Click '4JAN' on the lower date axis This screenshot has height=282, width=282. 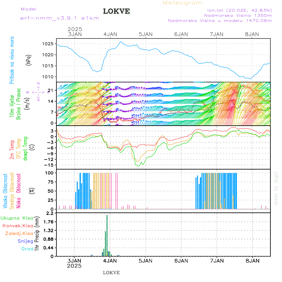click(x=110, y=261)
